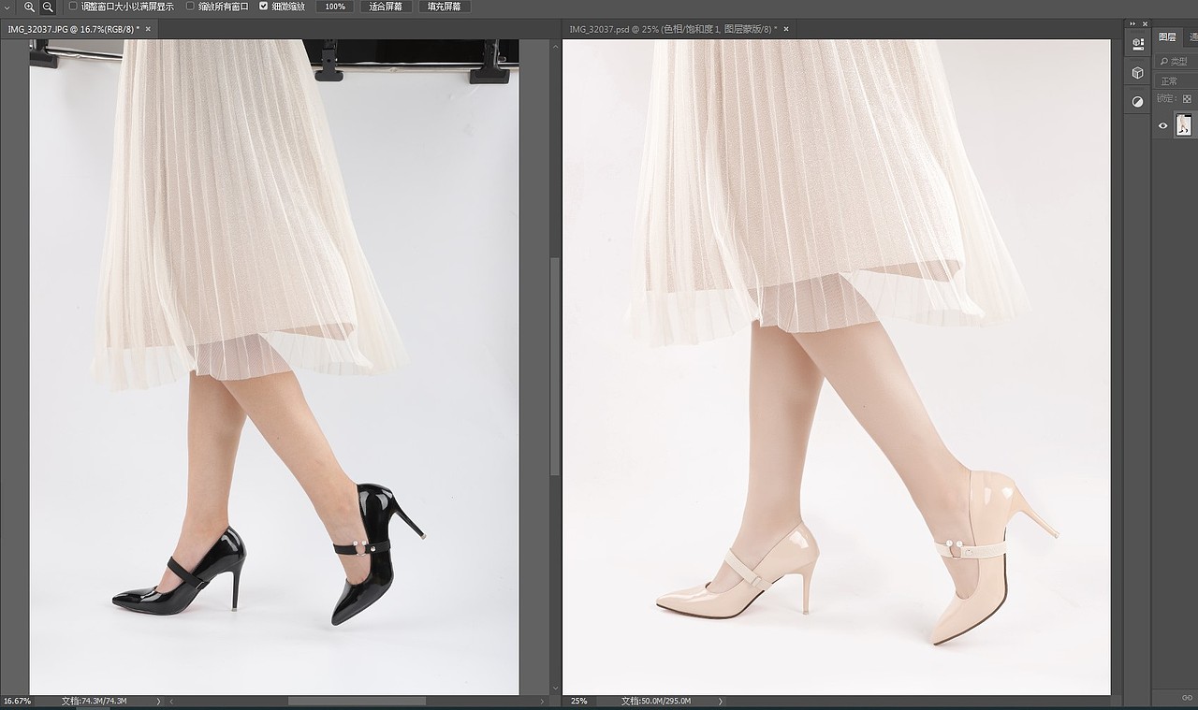Viewport: 1198px width, 710px height.
Task: Switch to the 图层 panel tab
Action: coord(1167,37)
